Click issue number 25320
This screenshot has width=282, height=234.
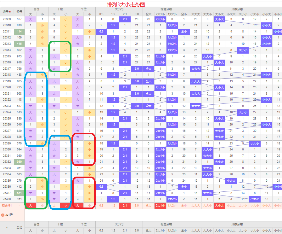pyautogui.click(x=7, y=87)
